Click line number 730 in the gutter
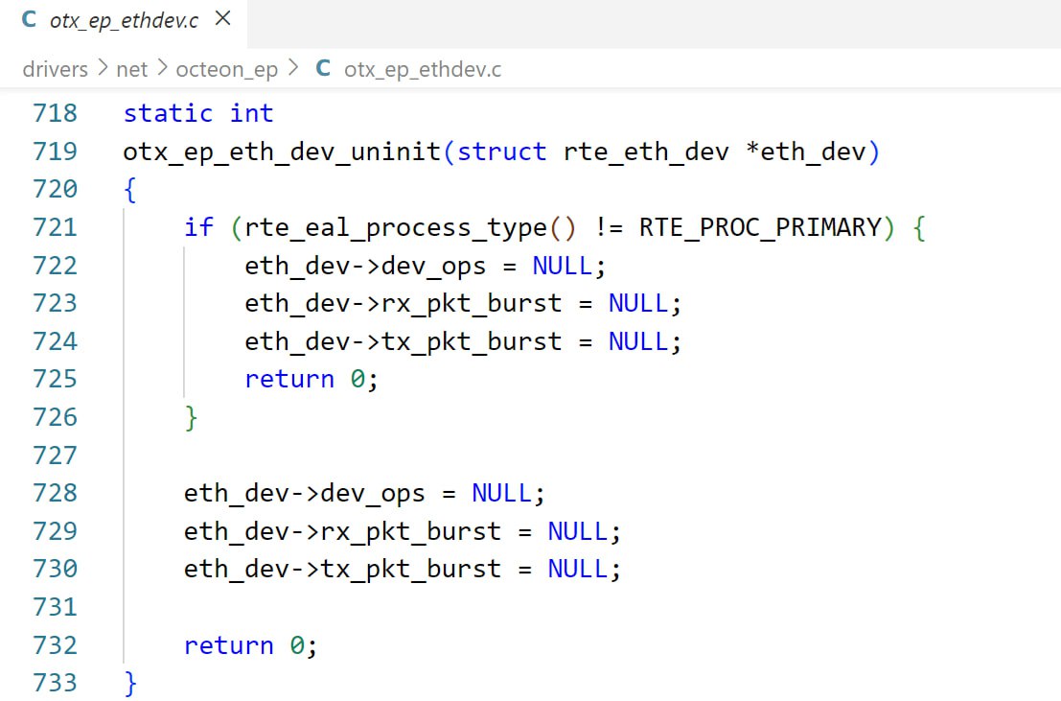Image resolution: width=1061 pixels, height=701 pixels. tap(56, 569)
